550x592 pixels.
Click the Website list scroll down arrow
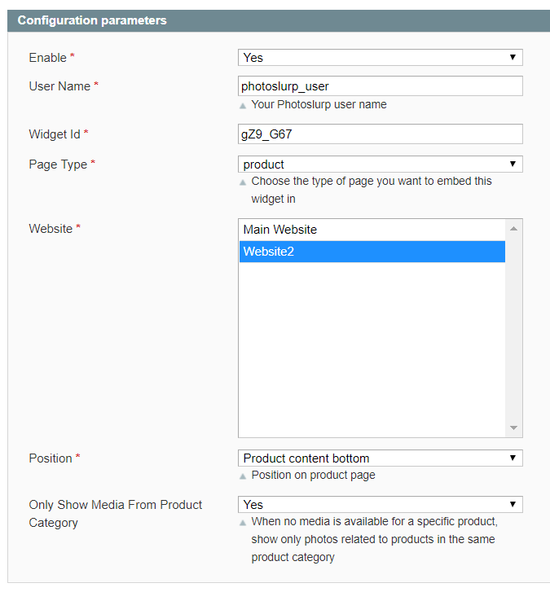point(513,428)
